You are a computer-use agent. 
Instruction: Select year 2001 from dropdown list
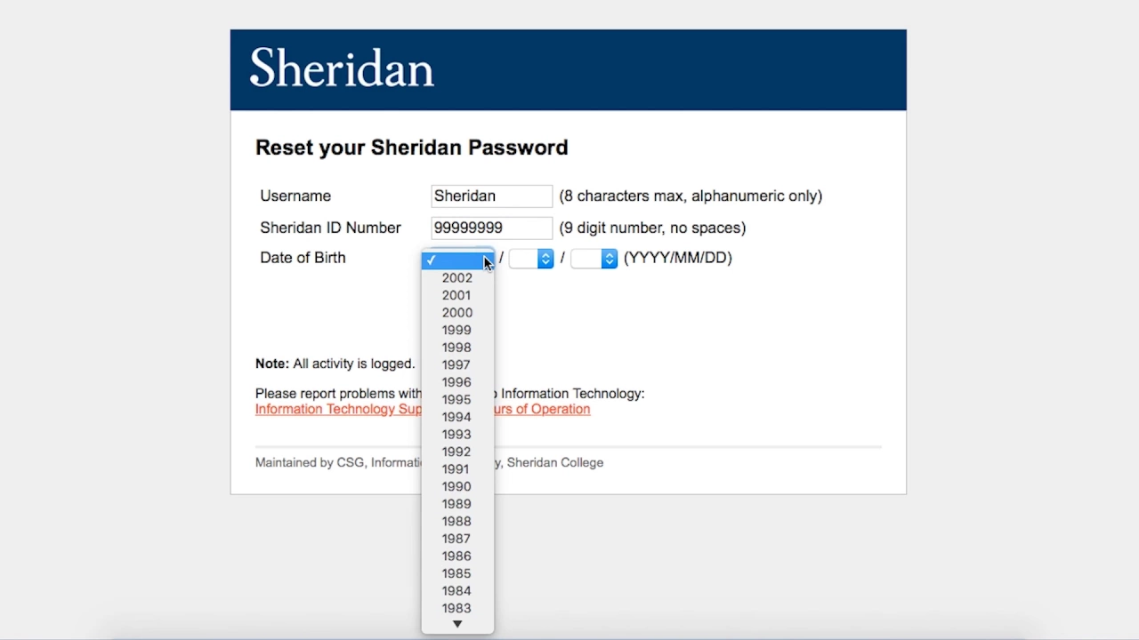click(457, 295)
